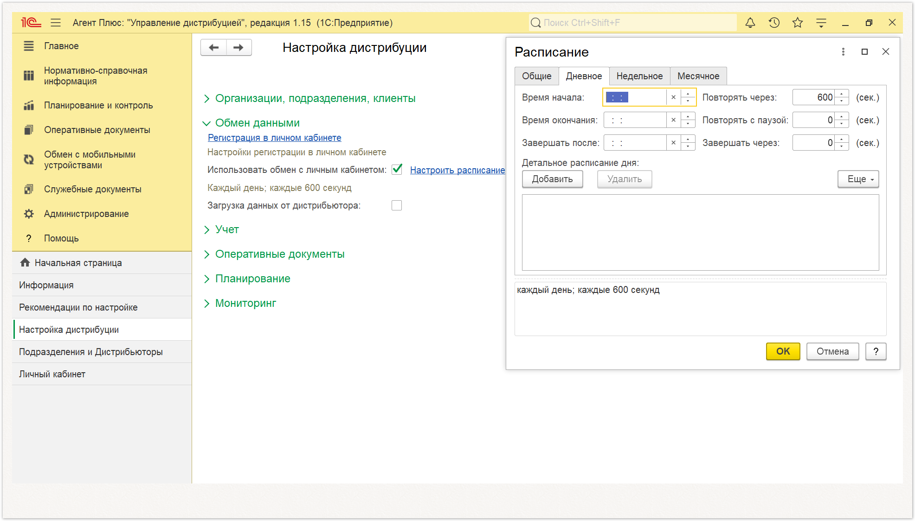Image resolution: width=915 pixels, height=521 pixels.
Task: Click the Повторять через value 600
Action: click(813, 97)
